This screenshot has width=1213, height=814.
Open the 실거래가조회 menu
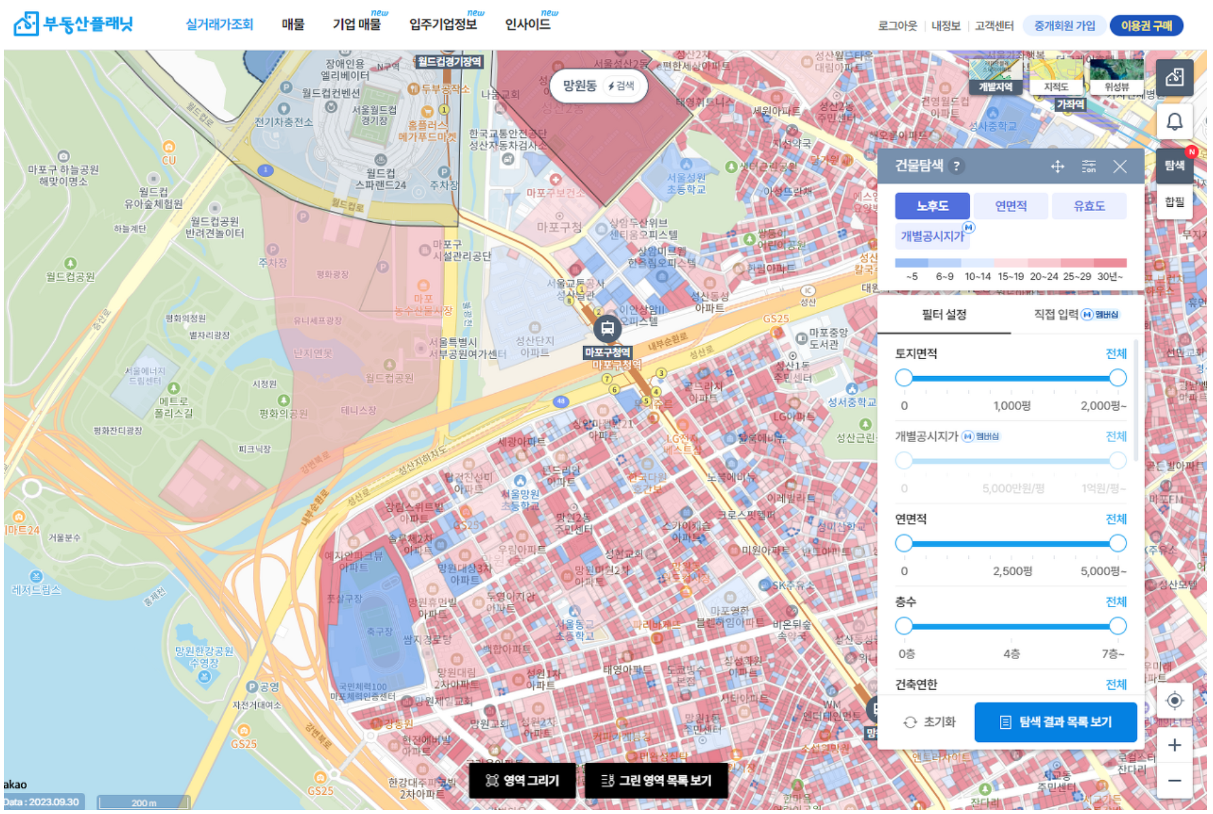tap(220, 25)
